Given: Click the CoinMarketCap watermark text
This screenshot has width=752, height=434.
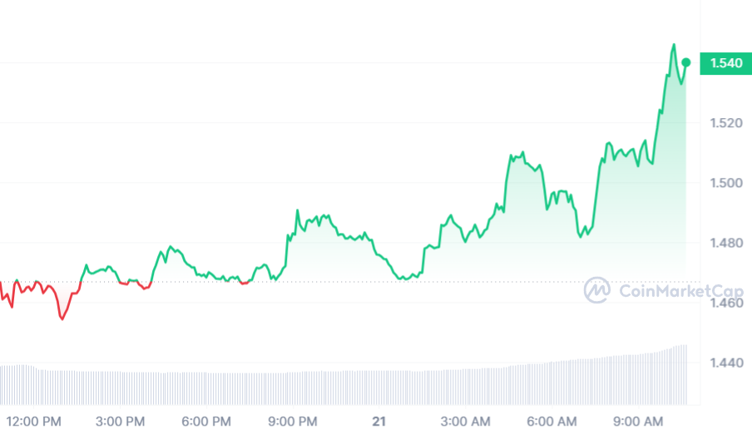Looking at the screenshot, I should 681,291.
